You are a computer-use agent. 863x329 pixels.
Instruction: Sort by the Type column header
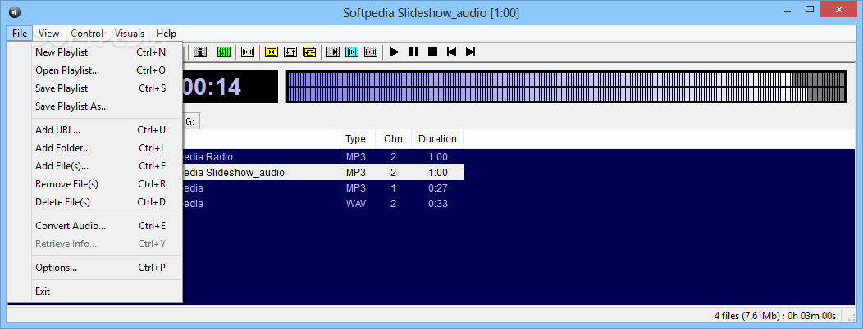coord(355,139)
